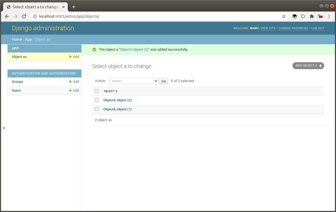
Task: Go to Home in the breadcrumb
Action: tap(17, 39)
